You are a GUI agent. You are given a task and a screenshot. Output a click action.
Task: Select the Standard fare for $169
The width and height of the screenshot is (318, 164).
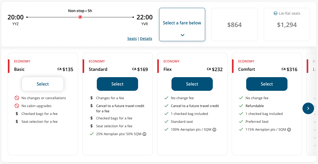click(x=117, y=84)
